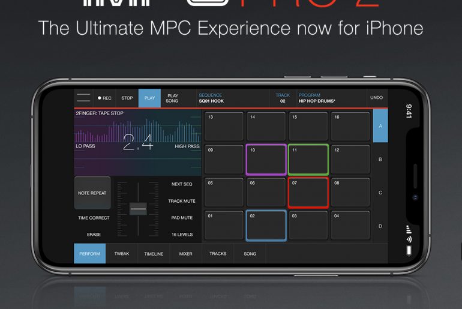Screen dimensions: 462x309
Task: Tap the PLAY SONG button
Action: (x=173, y=98)
